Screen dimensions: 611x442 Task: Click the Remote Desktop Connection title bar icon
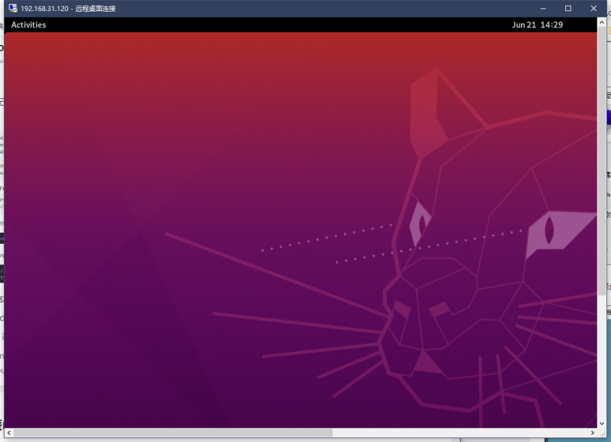[x=13, y=8]
